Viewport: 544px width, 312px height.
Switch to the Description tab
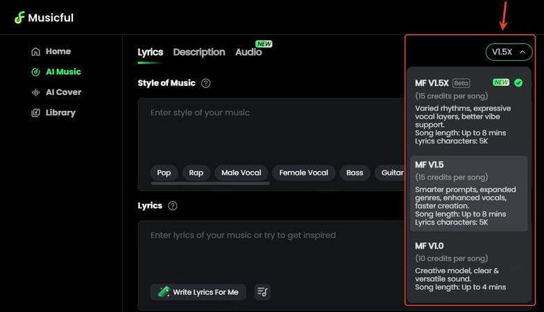coord(199,53)
